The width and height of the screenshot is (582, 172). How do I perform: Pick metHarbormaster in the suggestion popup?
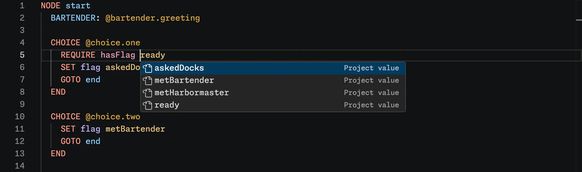tap(273, 93)
